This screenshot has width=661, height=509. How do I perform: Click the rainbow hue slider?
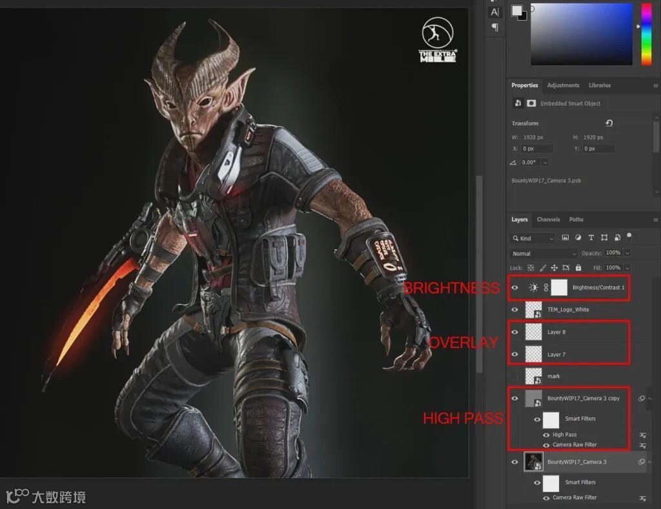pyautogui.click(x=646, y=35)
